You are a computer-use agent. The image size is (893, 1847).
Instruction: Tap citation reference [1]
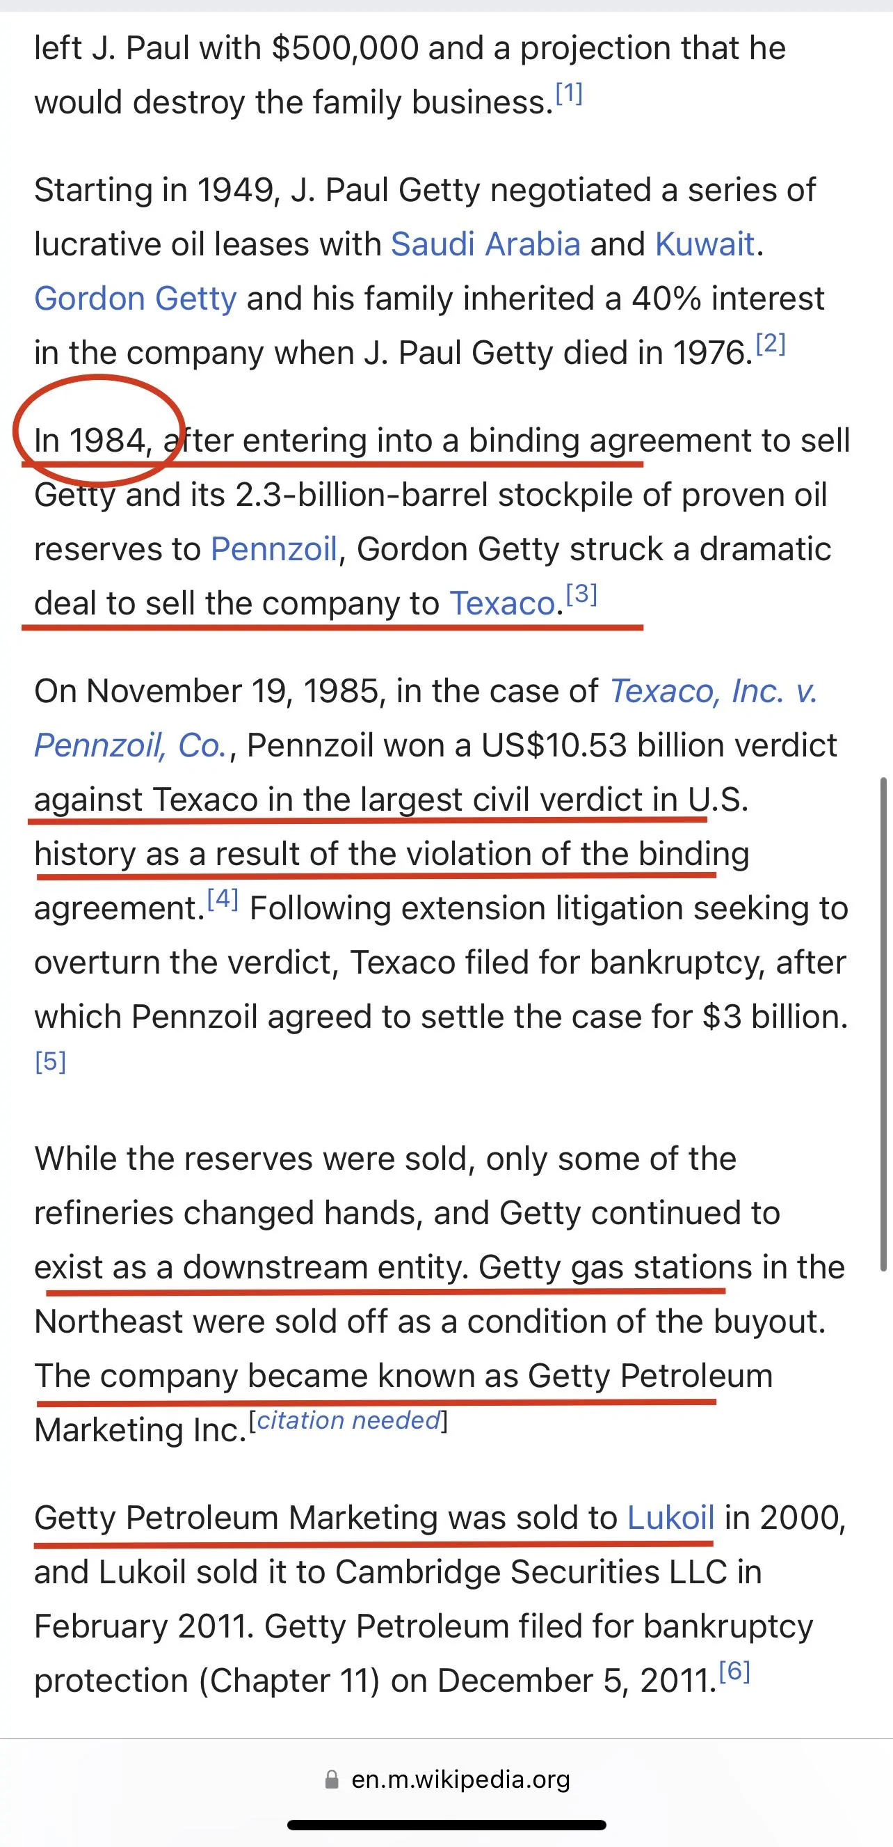[569, 93]
